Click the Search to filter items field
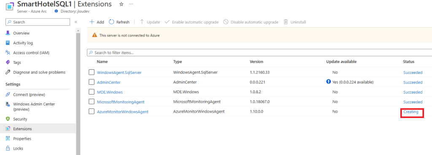Image resolution: width=432 pixels, height=155 pixels. [259, 53]
